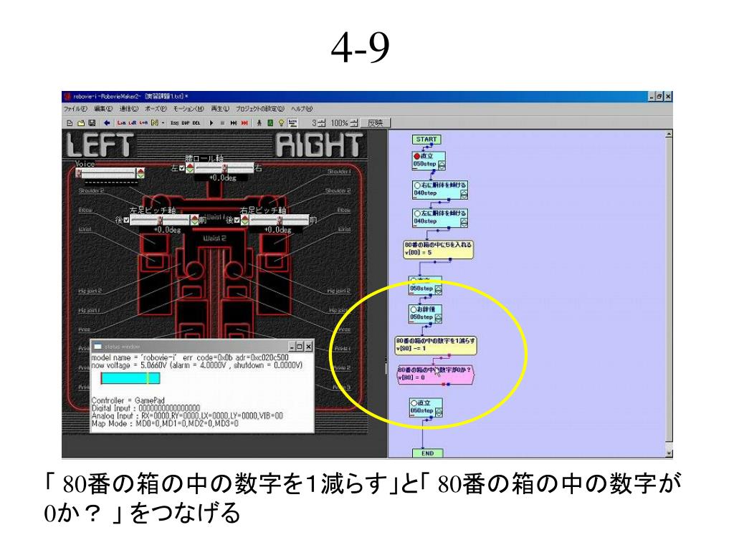Open the ポーズ menu

pyautogui.click(x=156, y=109)
